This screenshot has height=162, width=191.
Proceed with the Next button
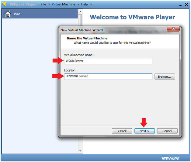[x=144, y=131]
